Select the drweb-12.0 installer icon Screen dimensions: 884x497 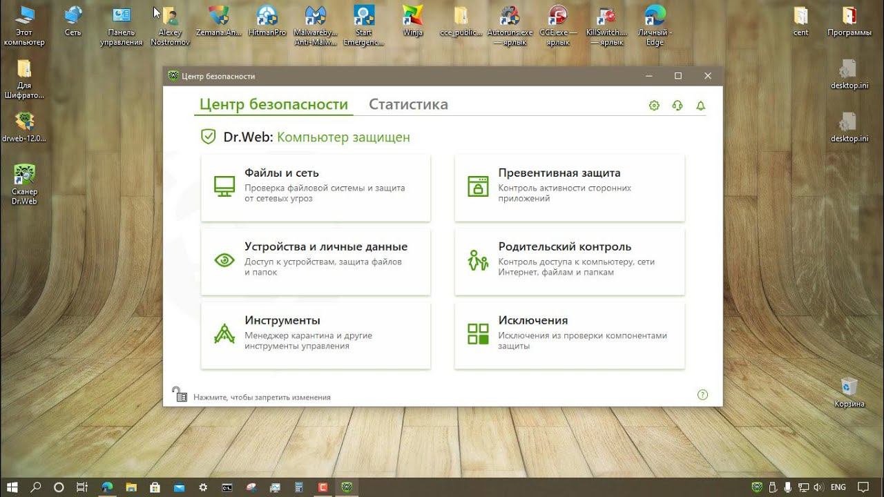point(24,127)
